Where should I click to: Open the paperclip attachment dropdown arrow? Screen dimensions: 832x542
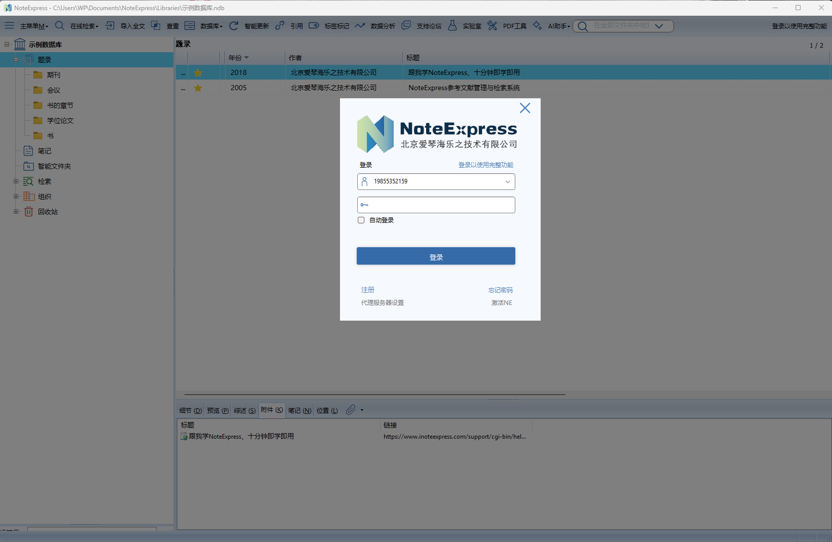(x=362, y=410)
